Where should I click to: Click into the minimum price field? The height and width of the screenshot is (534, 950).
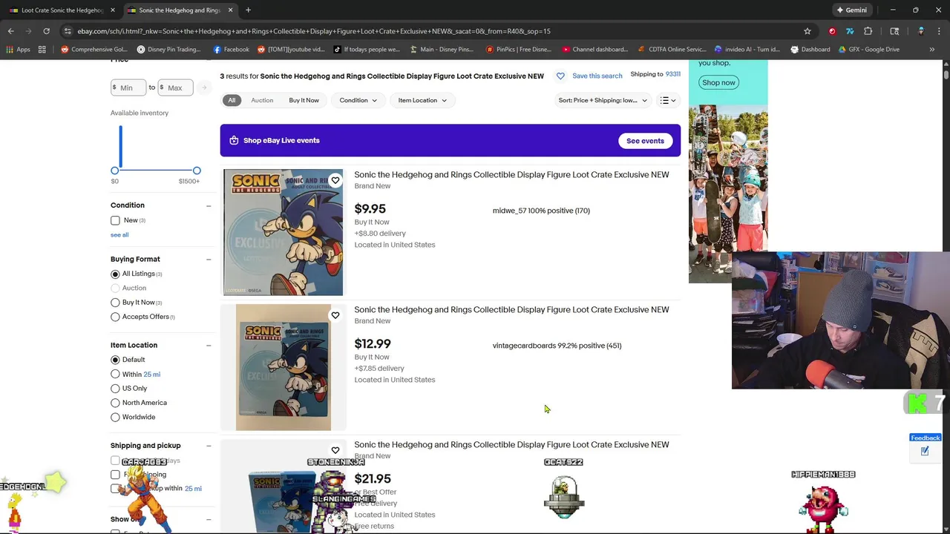click(128, 88)
